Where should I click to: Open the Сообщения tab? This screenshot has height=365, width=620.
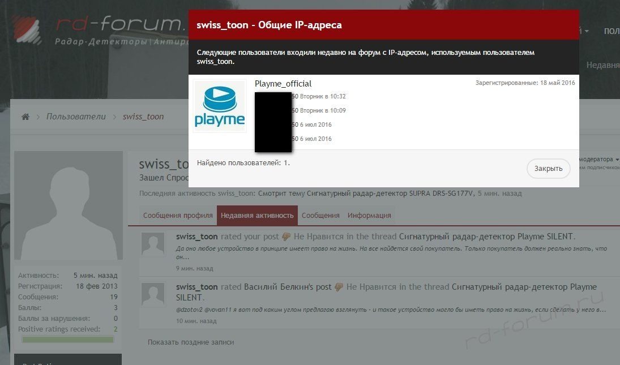click(x=320, y=215)
